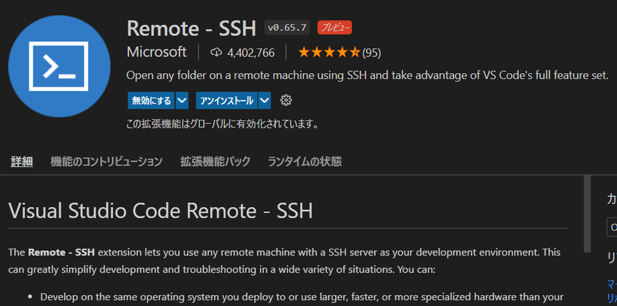Click the 4,402,766 install count

(x=251, y=53)
